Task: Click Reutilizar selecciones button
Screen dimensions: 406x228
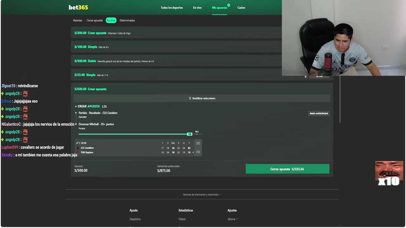Action: [202, 98]
